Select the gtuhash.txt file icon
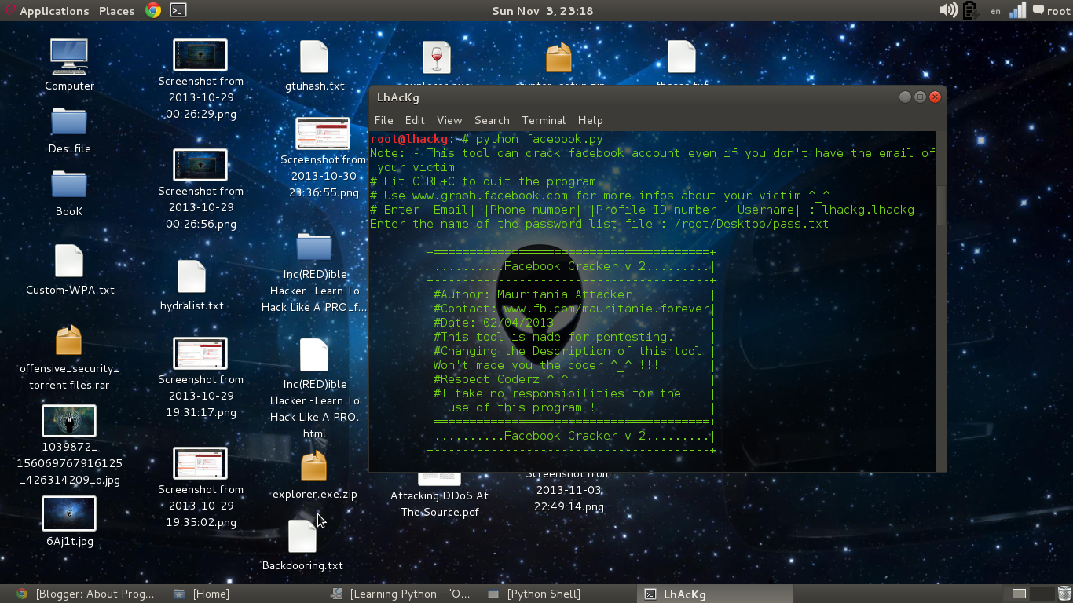This screenshot has width=1073, height=603. (x=314, y=57)
